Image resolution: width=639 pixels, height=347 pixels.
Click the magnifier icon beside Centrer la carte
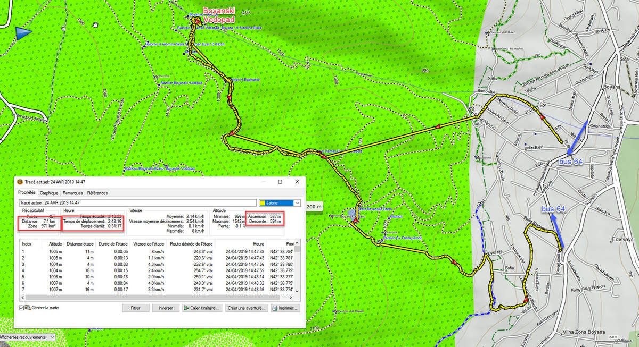click(x=27, y=308)
